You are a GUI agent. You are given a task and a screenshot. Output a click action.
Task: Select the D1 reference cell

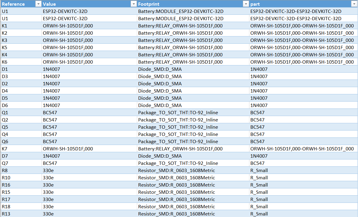[21, 69]
